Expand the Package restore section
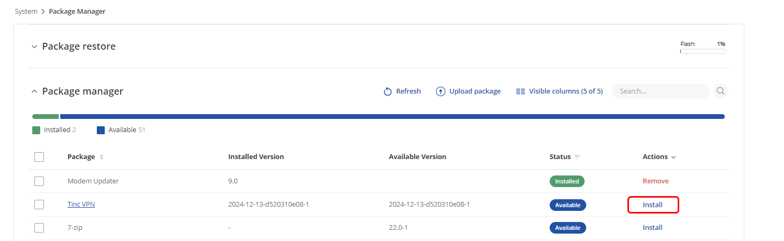Viewport: 784px width, 241px height. (34, 47)
